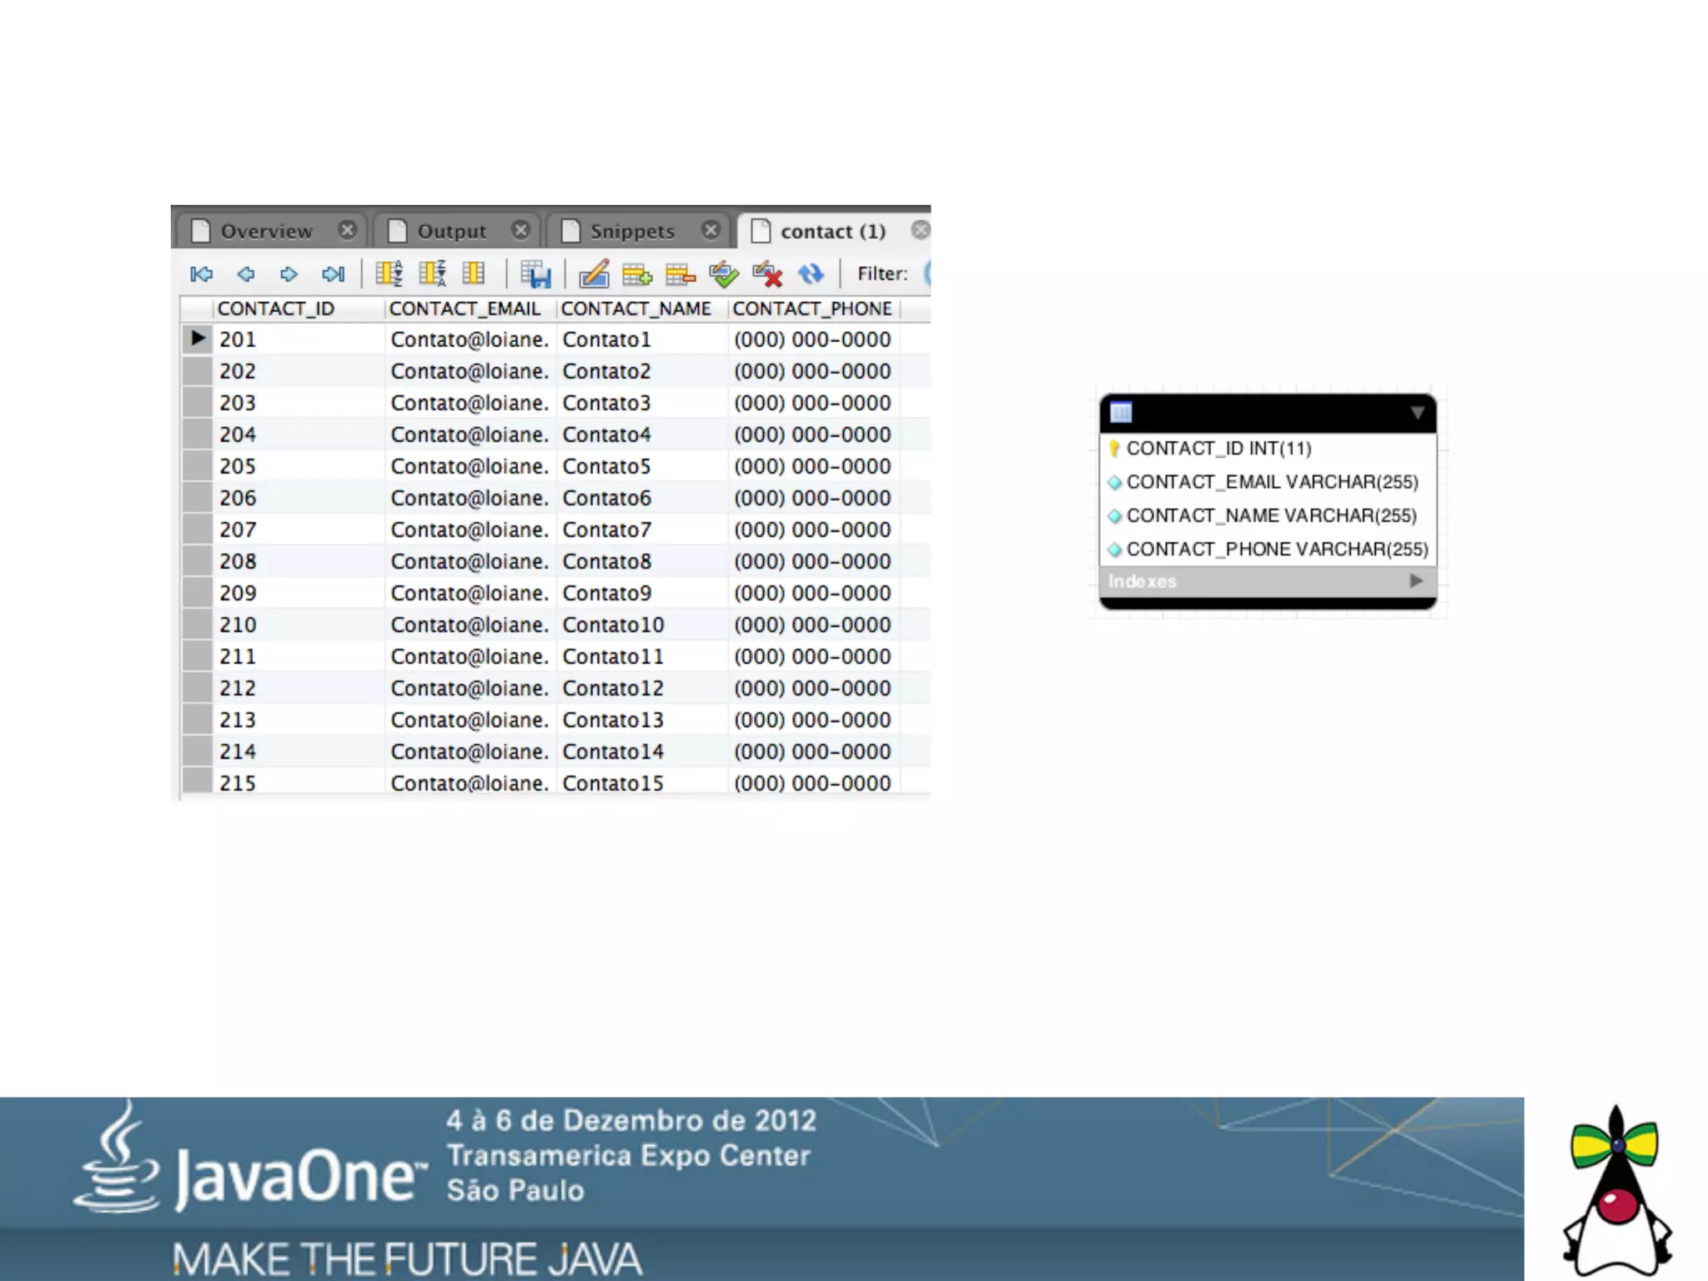Collapse the table diagram with header triangle
Screen dimensions: 1708x1281
(x=1417, y=413)
